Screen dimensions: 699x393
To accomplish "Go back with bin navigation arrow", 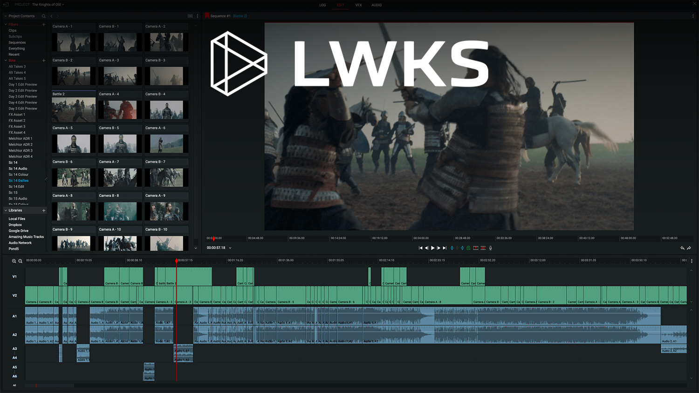I will 52,16.
